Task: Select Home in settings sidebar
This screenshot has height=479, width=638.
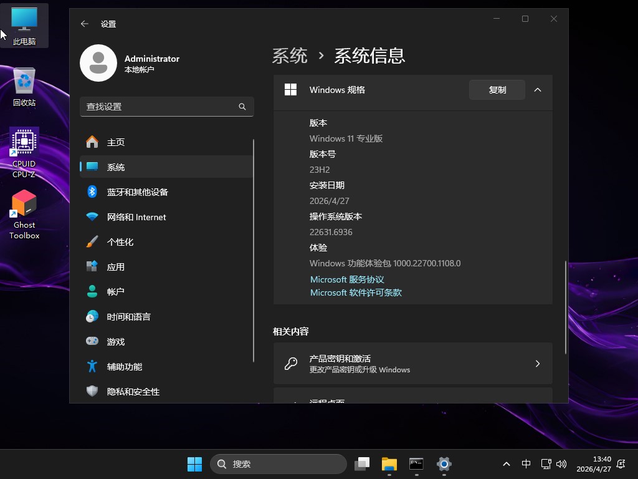Action: click(x=116, y=142)
